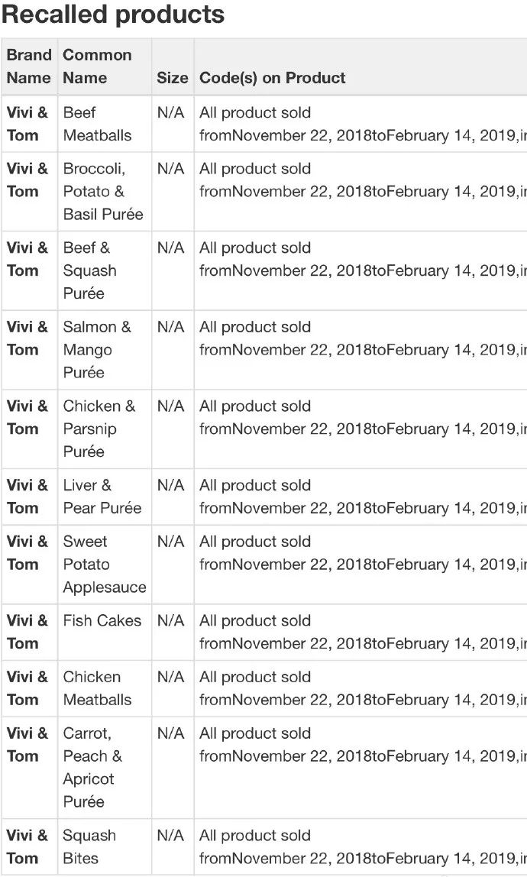The height and width of the screenshot is (877, 527).
Task: Select the "Sweet Potato Applesauce" product name
Action: pos(104,565)
